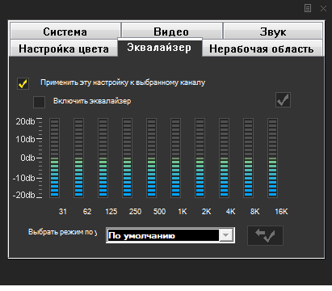Click the -20db scale label
This screenshot has height=291, width=332.
24,195
